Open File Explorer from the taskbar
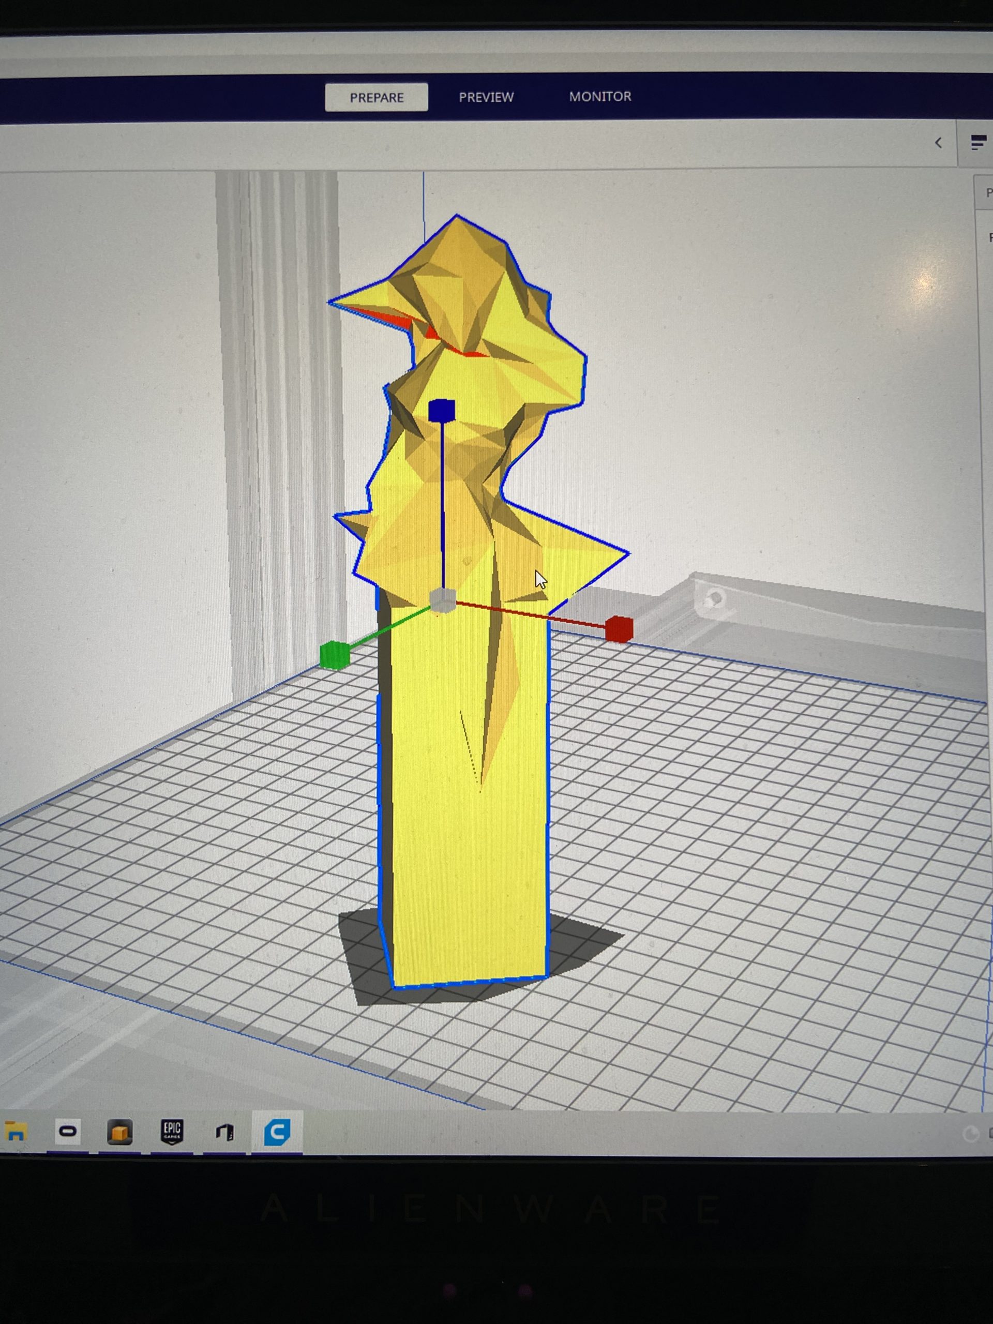The height and width of the screenshot is (1324, 993). [16, 1132]
